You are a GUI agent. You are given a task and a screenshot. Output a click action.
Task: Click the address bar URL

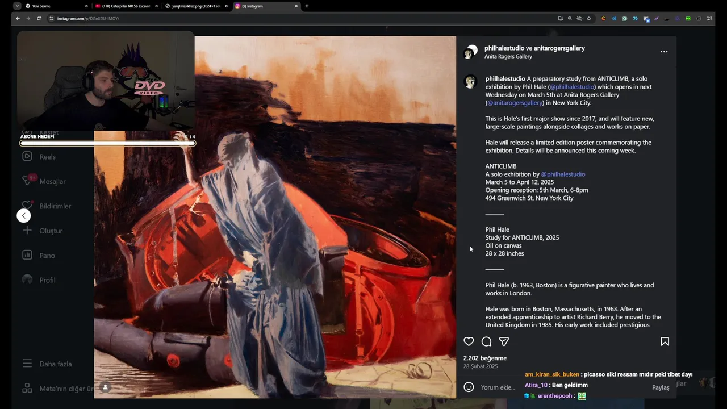coord(88,18)
